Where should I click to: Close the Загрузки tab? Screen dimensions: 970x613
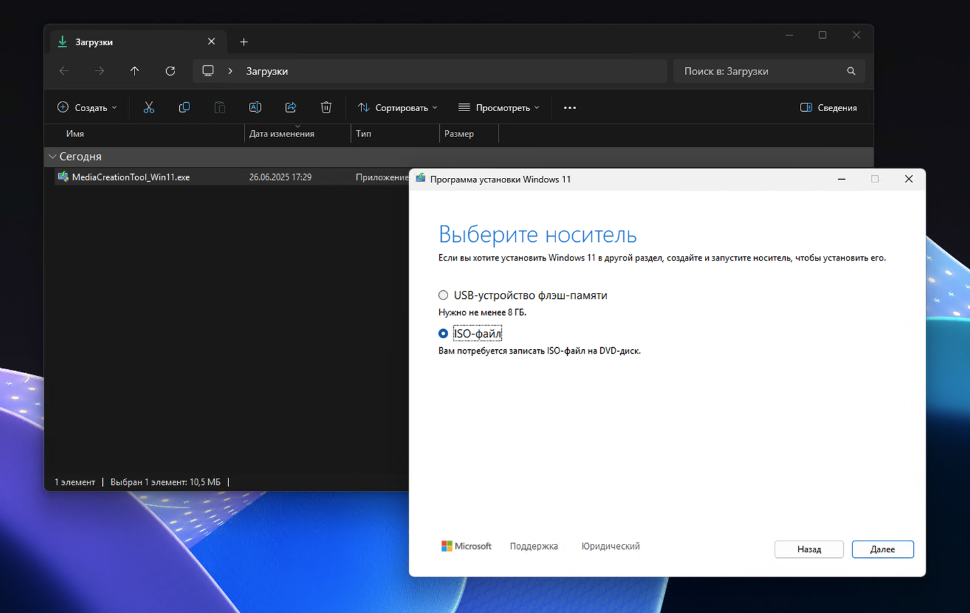[x=211, y=41]
